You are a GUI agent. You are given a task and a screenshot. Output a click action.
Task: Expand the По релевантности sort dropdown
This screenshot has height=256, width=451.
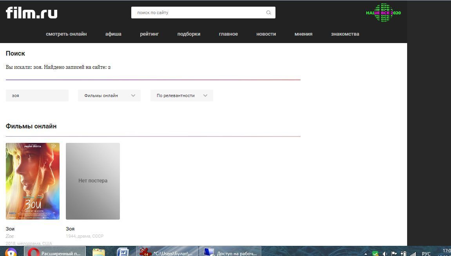tap(182, 96)
